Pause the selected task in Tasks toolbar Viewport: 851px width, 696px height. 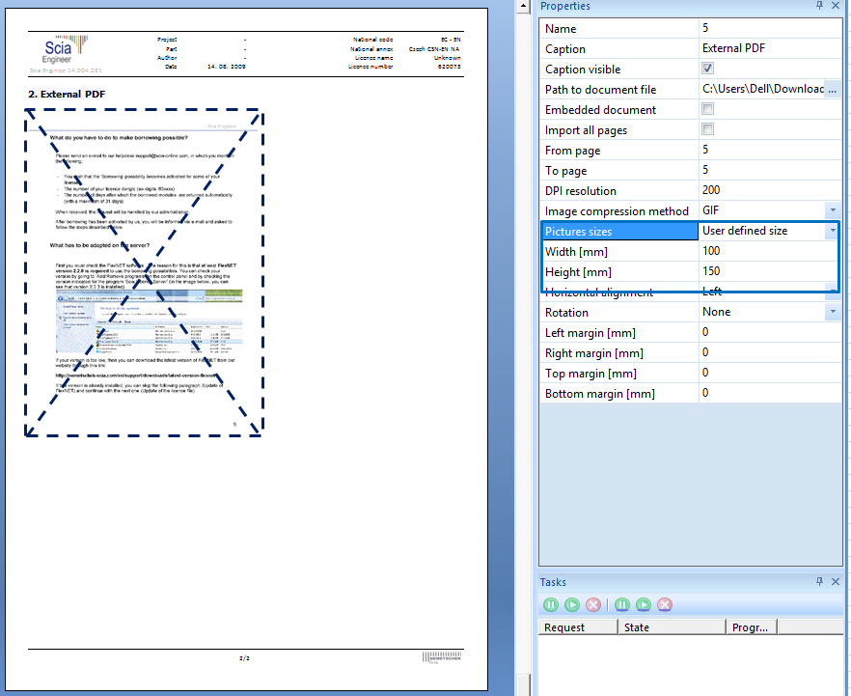coord(551,604)
